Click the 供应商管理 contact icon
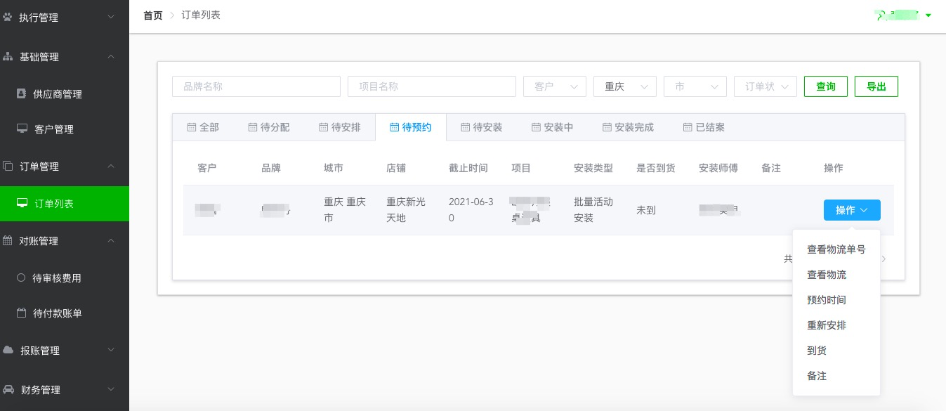The image size is (946, 411). pyautogui.click(x=21, y=93)
